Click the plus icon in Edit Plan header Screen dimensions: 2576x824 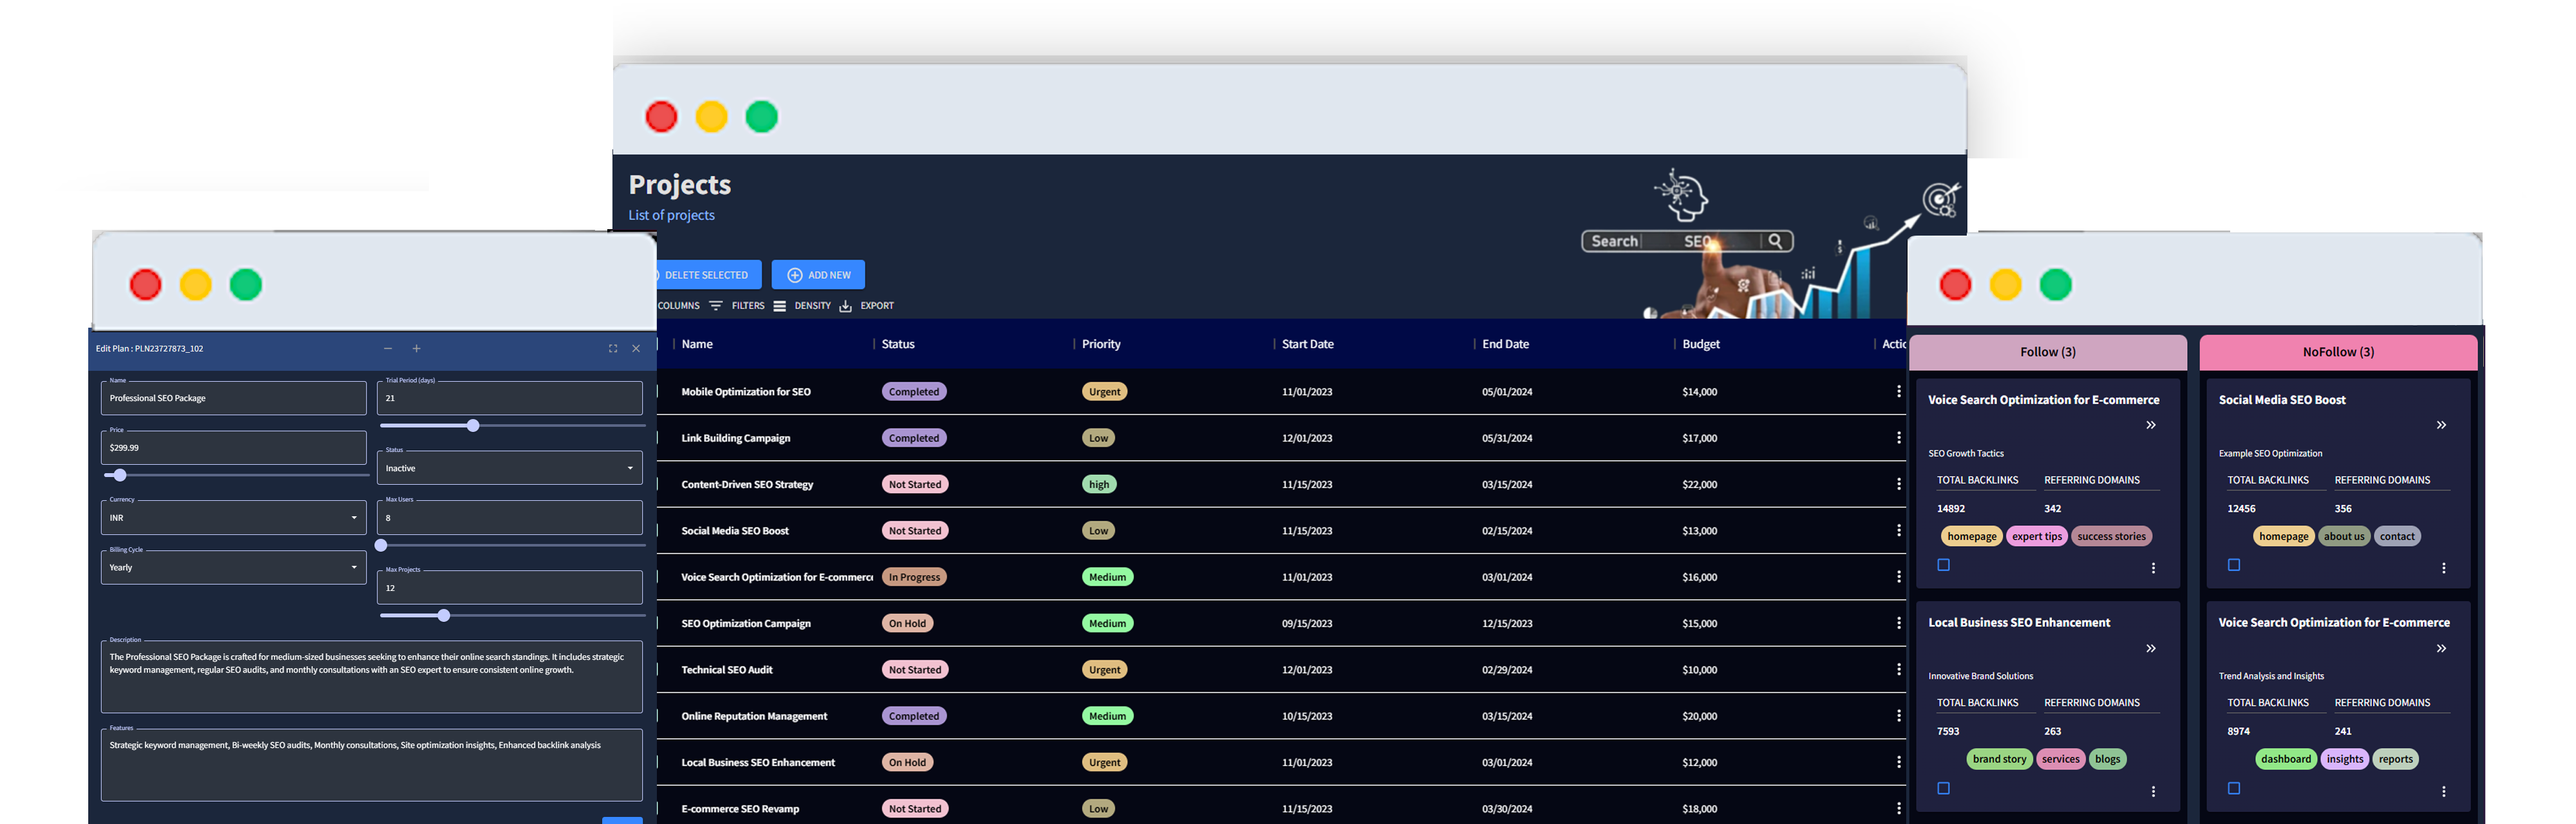[416, 348]
